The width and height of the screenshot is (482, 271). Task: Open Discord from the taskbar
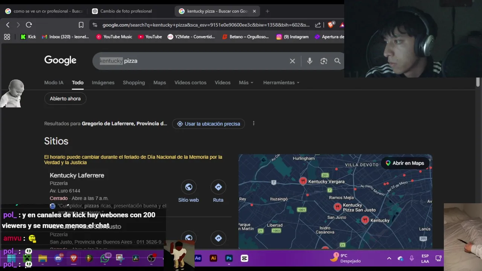pos(58,258)
